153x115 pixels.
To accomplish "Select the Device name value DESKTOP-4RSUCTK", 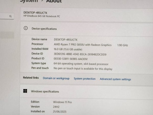I will click(66, 40).
